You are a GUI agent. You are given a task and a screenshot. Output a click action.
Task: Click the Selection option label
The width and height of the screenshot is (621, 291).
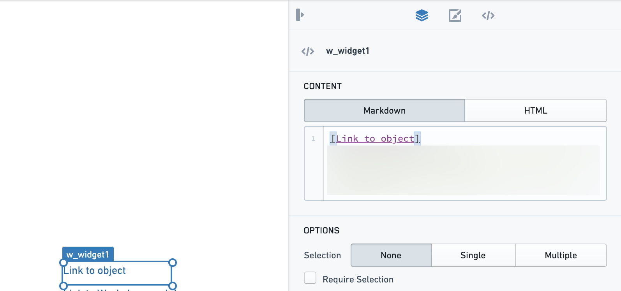pos(323,255)
